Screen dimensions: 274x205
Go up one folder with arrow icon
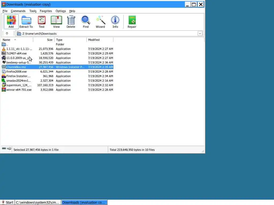[x=7, y=33]
